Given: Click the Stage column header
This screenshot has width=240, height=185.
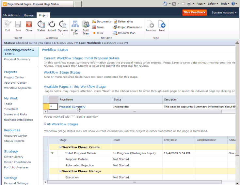Looking at the screenshot, I should 85,140.
